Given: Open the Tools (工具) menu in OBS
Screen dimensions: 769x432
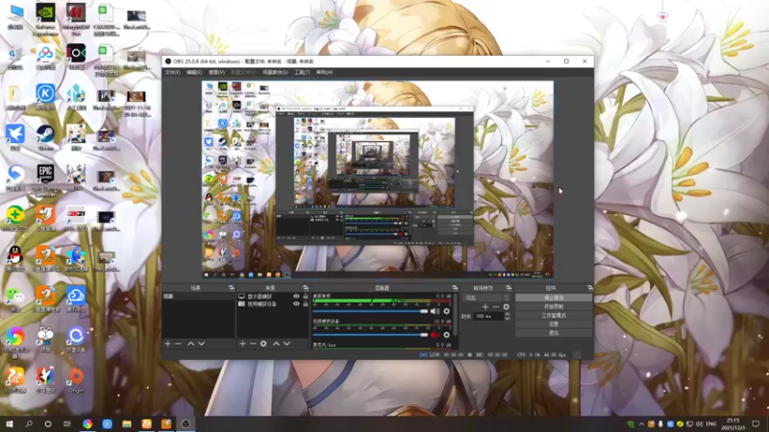Looking at the screenshot, I should pyautogui.click(x=302, y=72).
